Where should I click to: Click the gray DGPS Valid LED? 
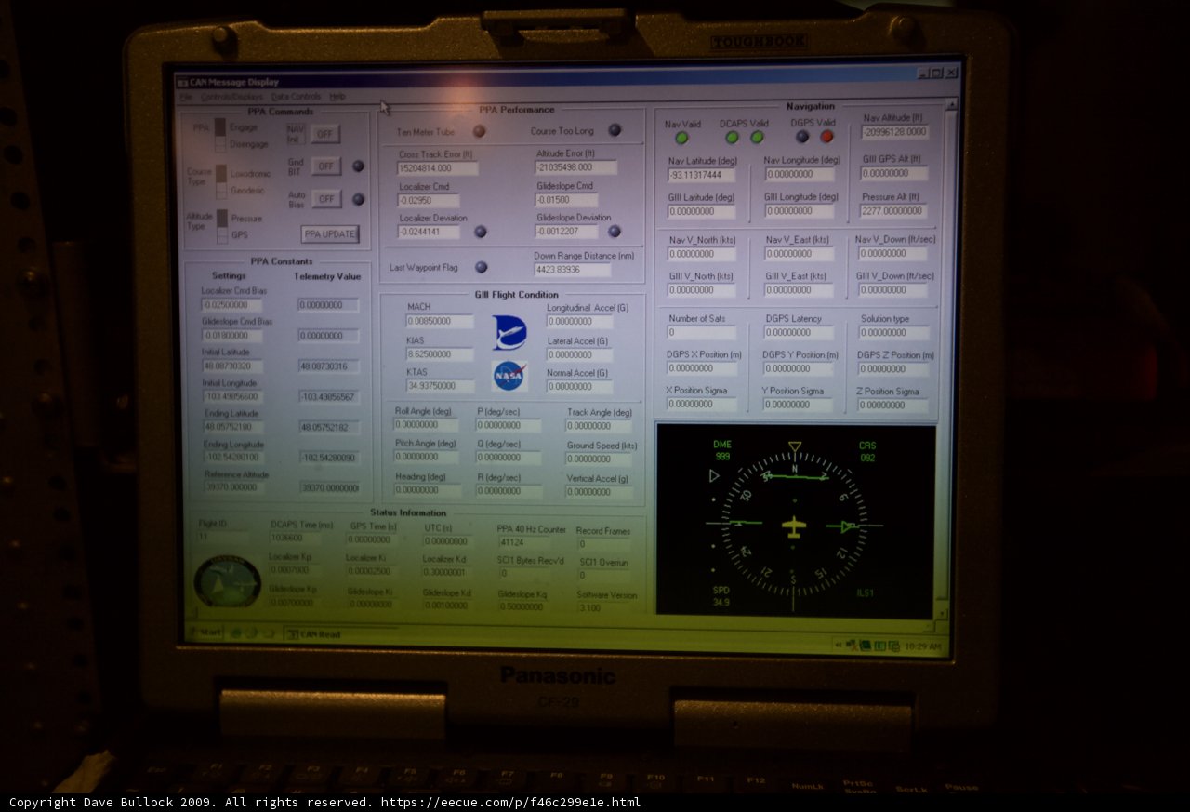point(802,136)
